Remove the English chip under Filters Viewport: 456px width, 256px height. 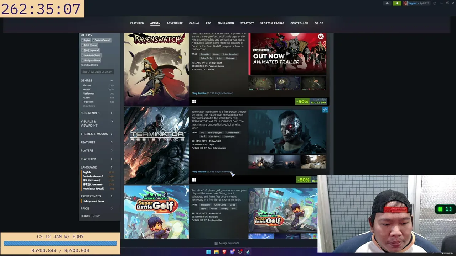click(x=87, y=40)
